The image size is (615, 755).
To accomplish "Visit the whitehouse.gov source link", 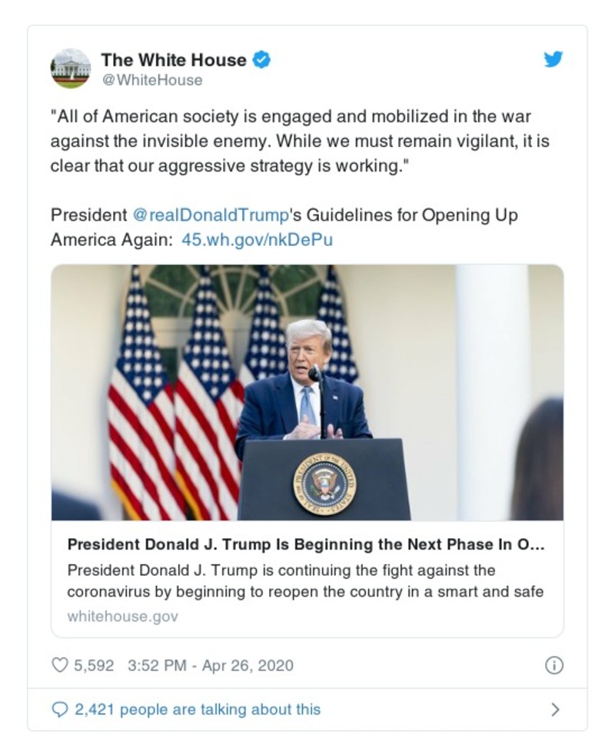I will (x=122, y=616).
